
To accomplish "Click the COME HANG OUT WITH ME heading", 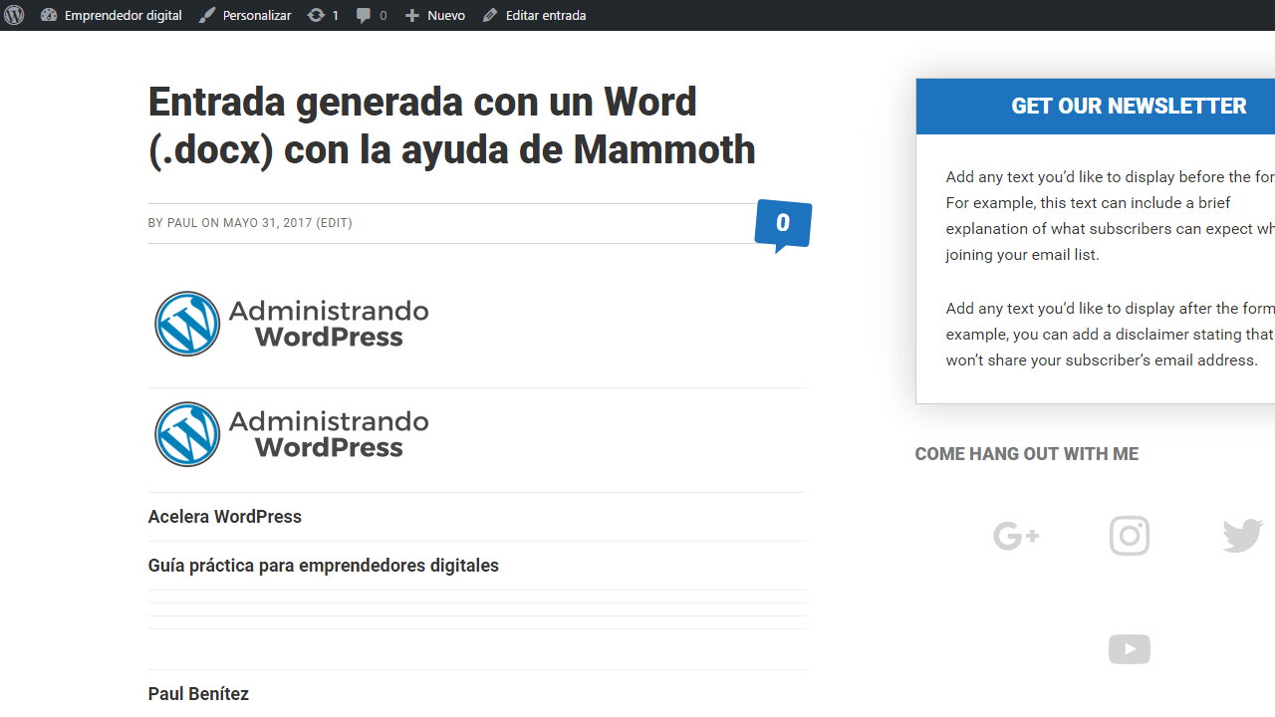I will [x=1026, y=454].
